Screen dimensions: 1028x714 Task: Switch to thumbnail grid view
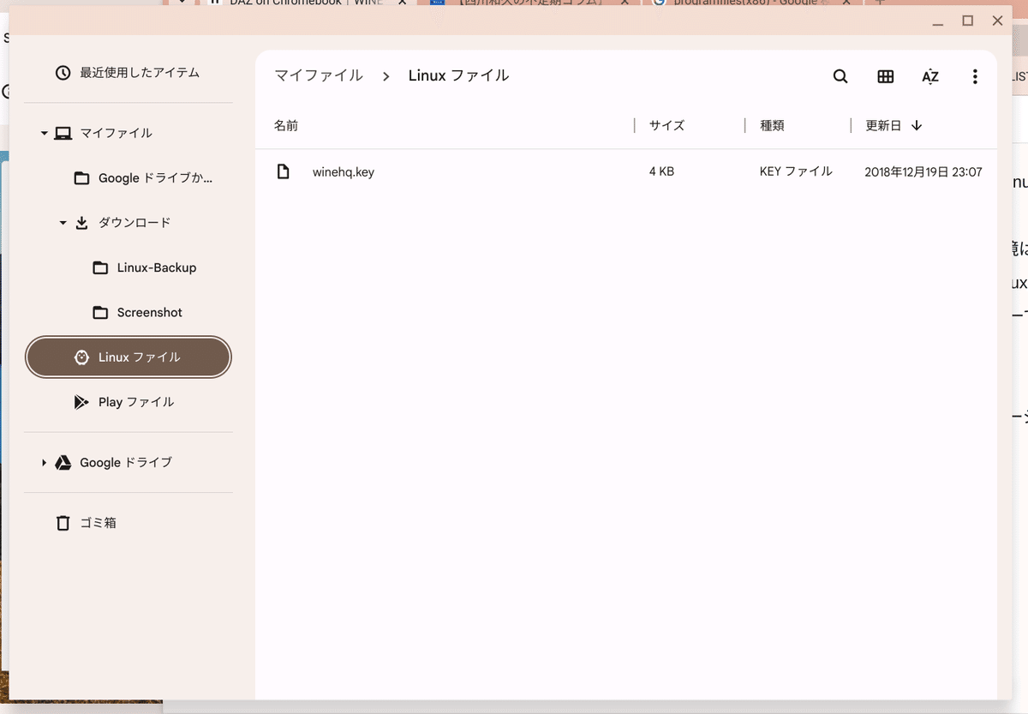(886, 76)
